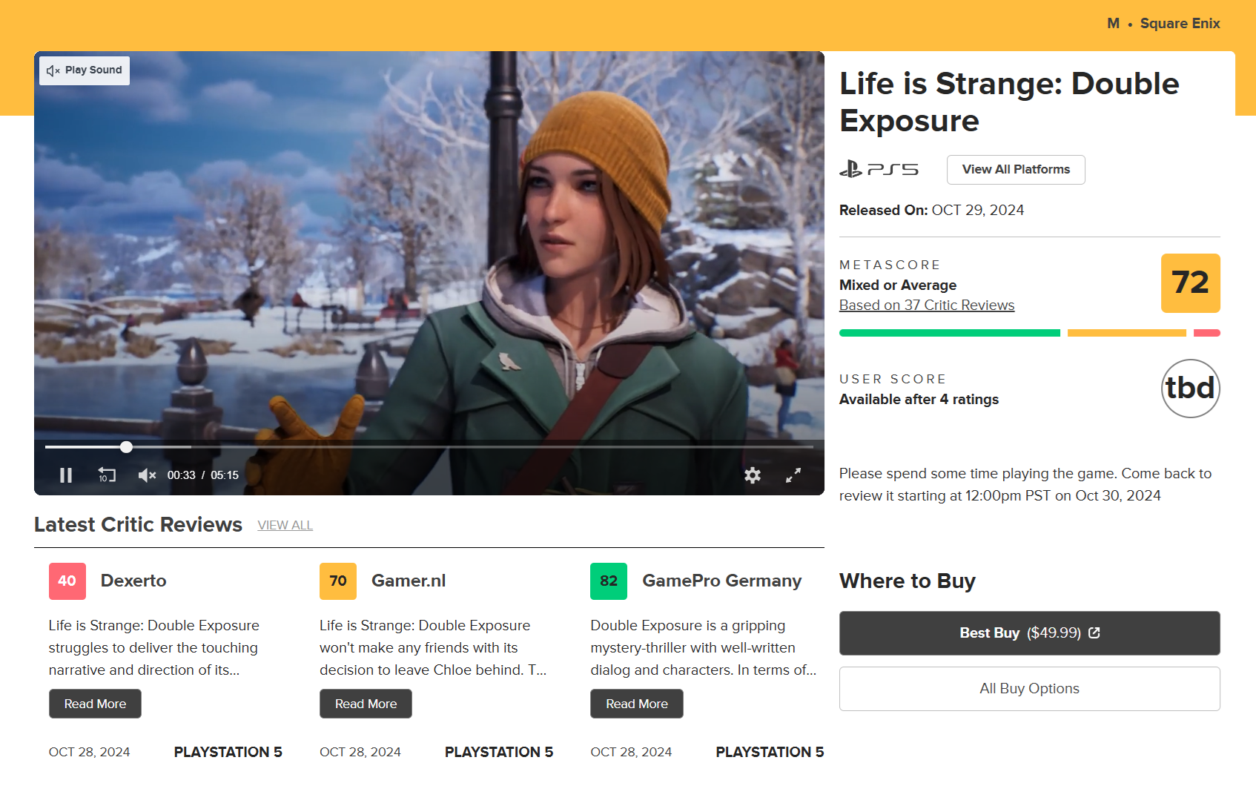Screen dimensions: 1256x806
Task: Click PLAYSTATION 5 under Dexerto review
Action: [x=228, y=753]
